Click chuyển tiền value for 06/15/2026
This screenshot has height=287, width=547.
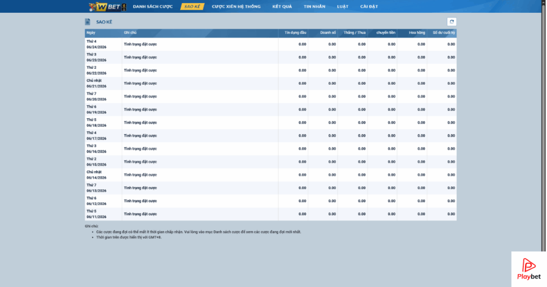pos(392,162)
